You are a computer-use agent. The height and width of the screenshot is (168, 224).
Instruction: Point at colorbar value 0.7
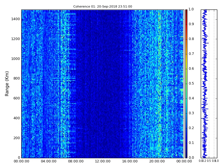(x=191, y=54)
